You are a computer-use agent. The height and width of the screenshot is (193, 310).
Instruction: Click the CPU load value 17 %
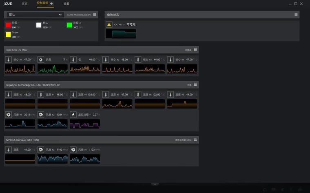point(65,60)
